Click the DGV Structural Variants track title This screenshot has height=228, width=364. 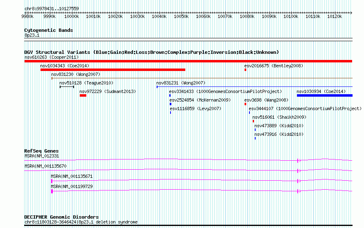152,52
